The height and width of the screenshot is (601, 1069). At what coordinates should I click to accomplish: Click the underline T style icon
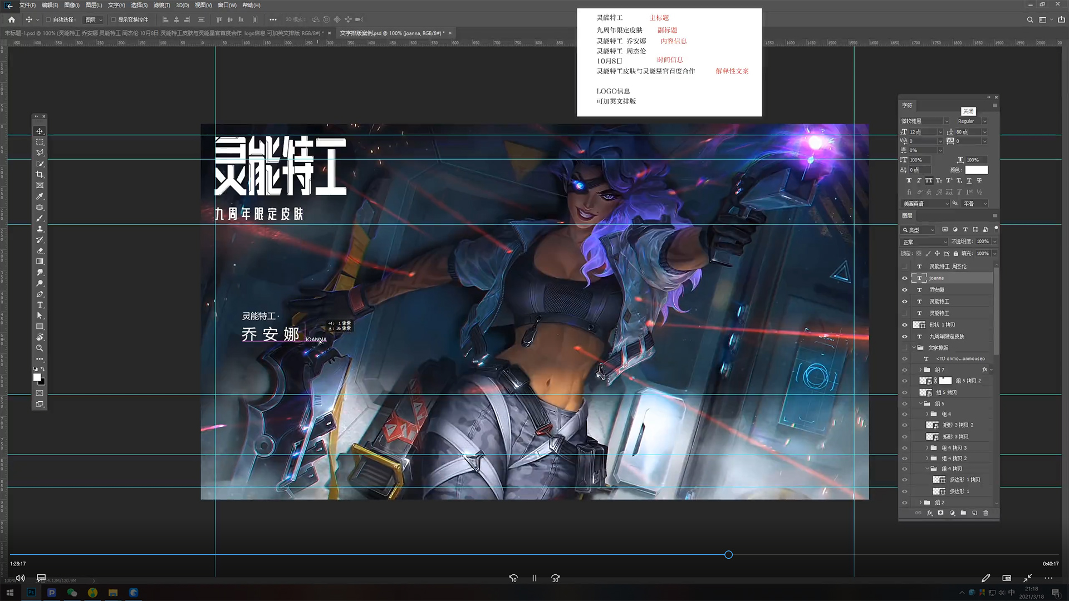click(x=969, y=181)
